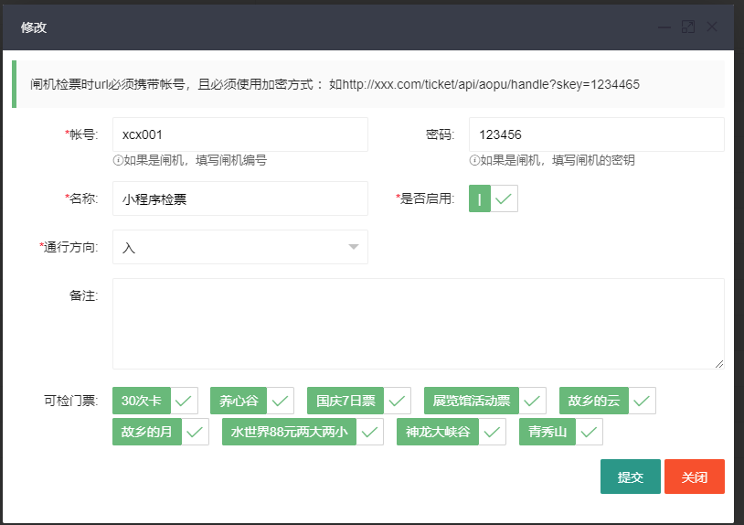Minimize the 修改 dialog window

(x=664, y=27)
